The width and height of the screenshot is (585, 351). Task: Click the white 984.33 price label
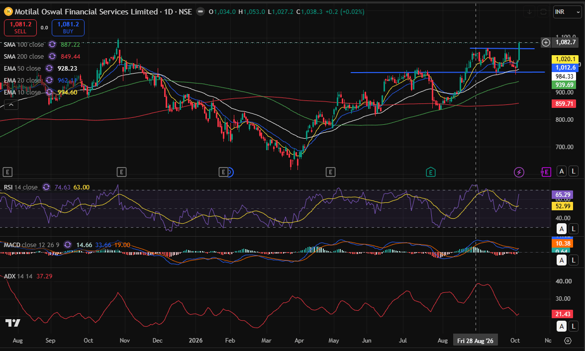564,77
